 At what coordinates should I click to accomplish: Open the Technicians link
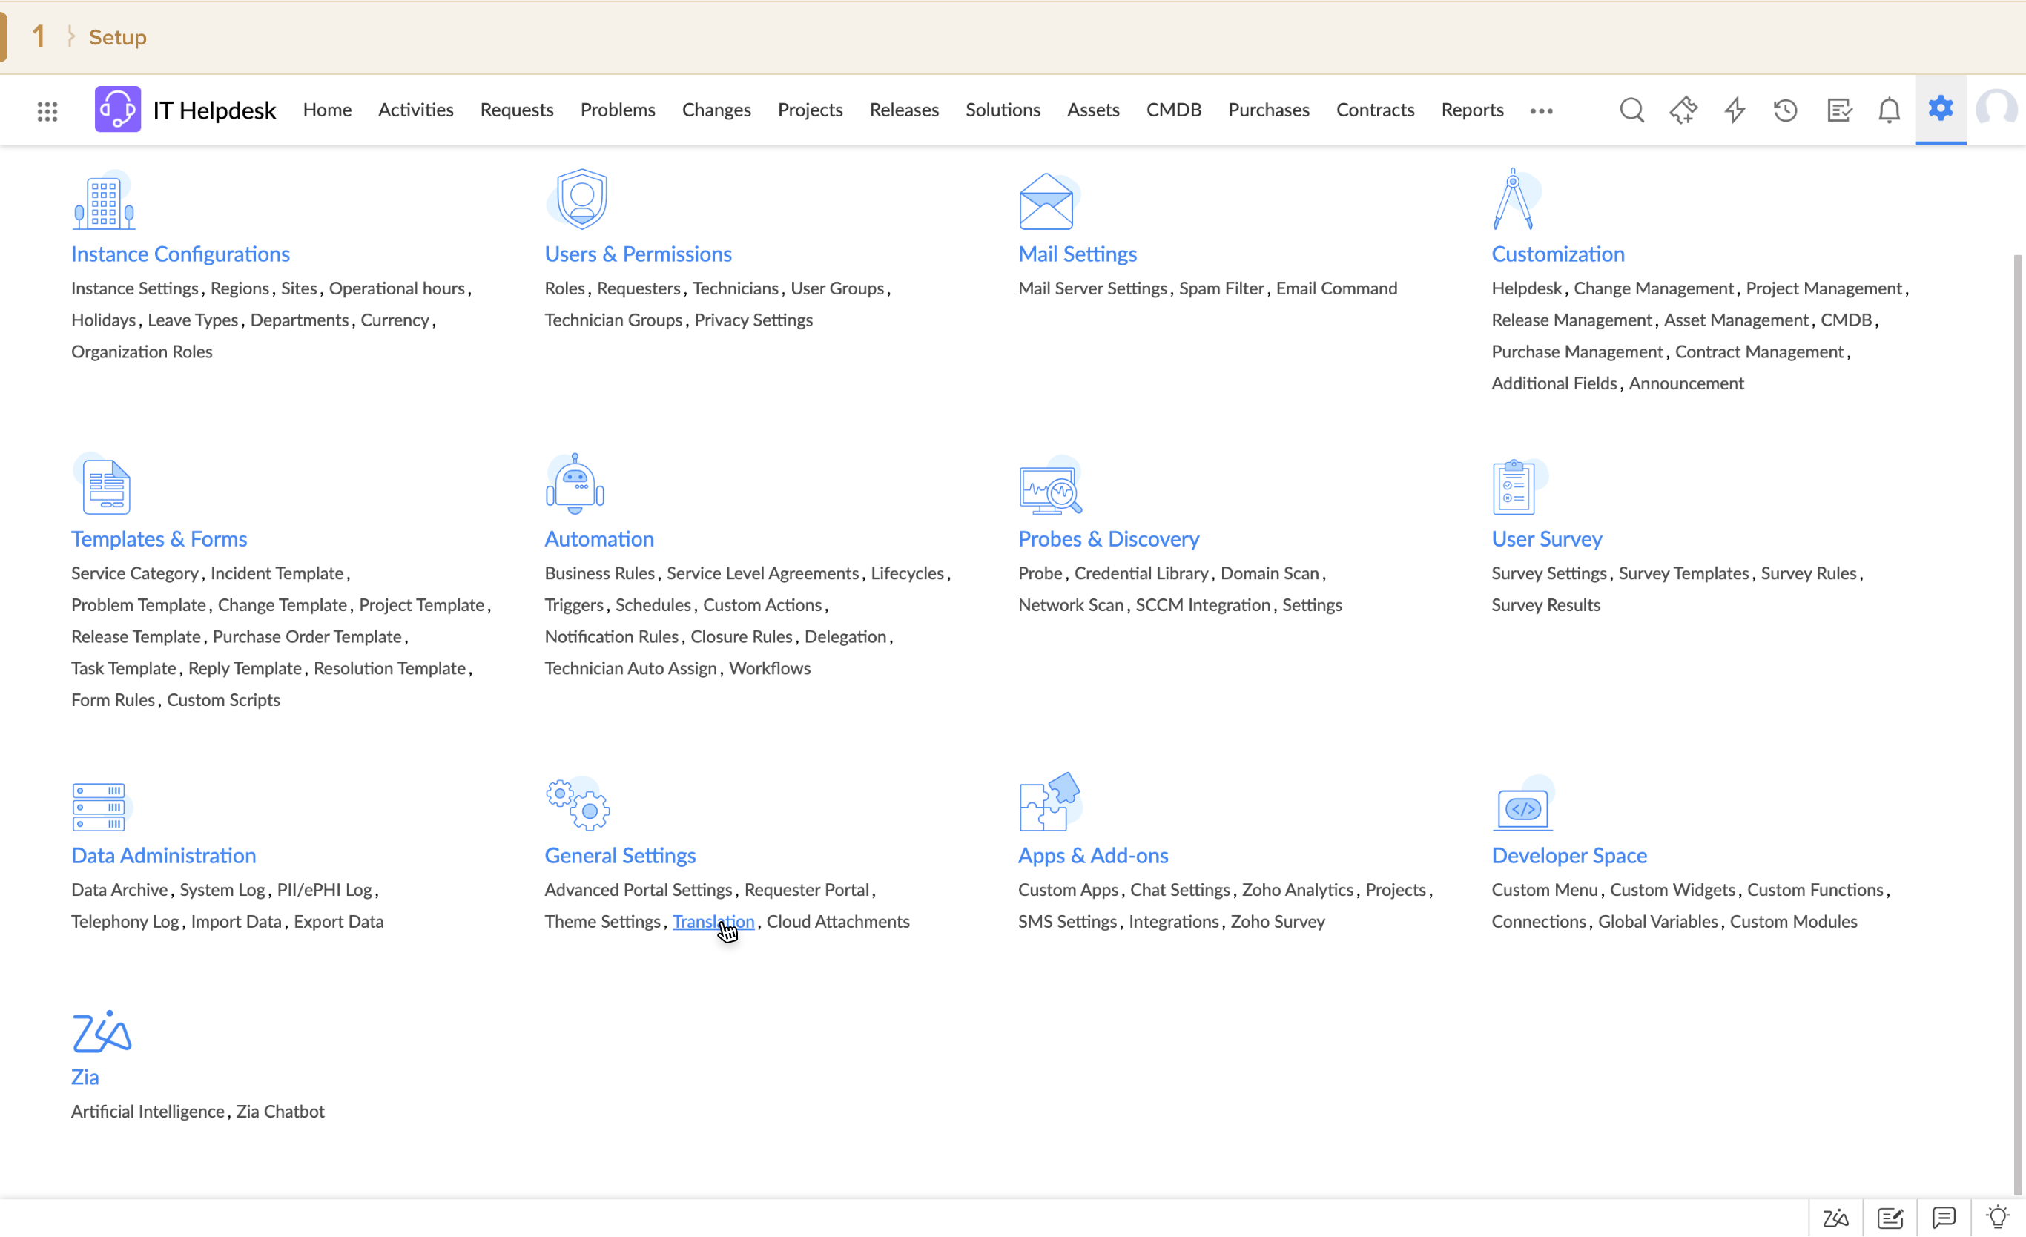735,288
